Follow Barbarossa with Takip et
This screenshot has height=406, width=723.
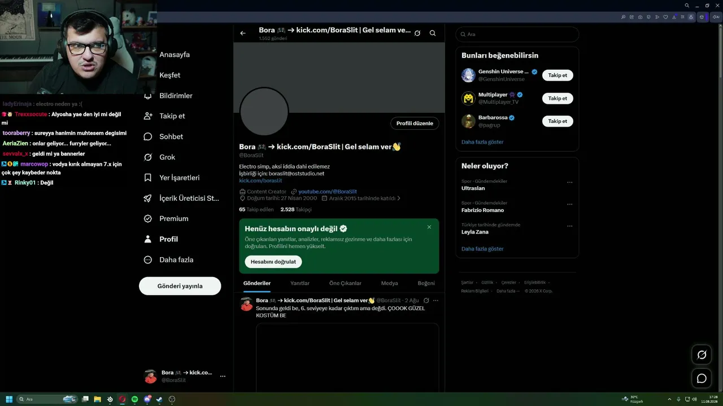pyautogui.click(x=558, y=121)
